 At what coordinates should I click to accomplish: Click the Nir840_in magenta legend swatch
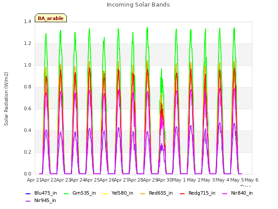(225, 193)
